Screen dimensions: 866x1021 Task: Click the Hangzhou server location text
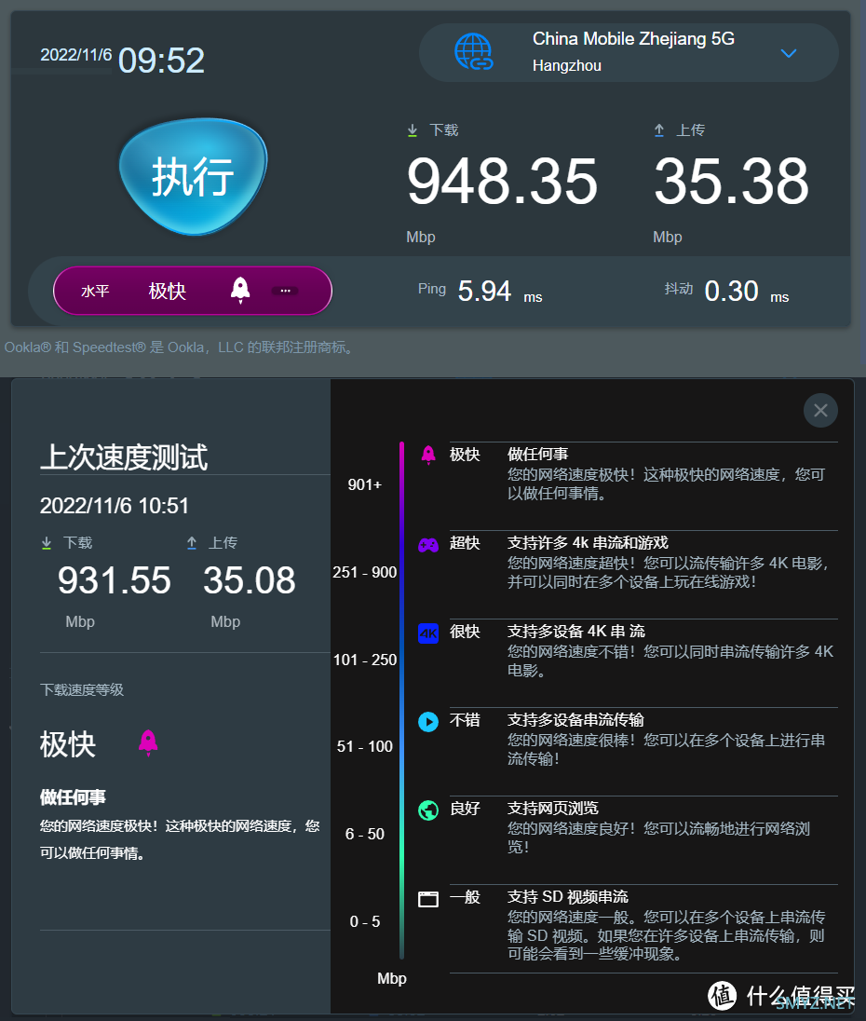(x=567, y=66)
